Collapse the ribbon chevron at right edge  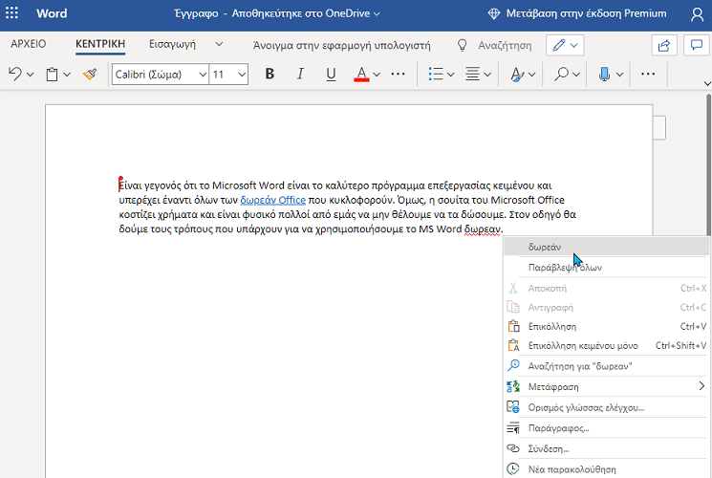[707, 83]
